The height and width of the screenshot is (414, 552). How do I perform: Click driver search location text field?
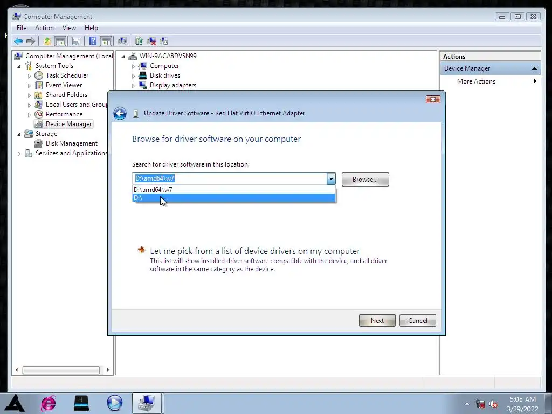point(230,179)
